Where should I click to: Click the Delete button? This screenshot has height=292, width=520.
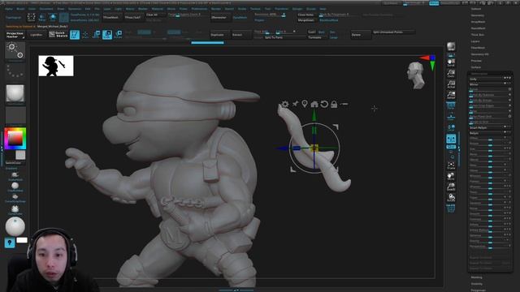pos(360,34)
